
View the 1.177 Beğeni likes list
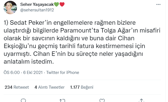82,87
